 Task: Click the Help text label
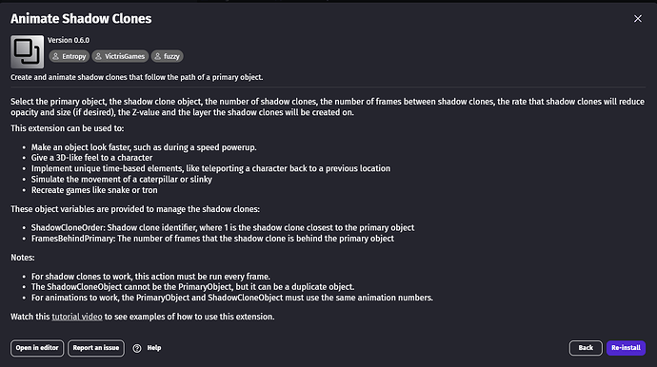(154, 348)
